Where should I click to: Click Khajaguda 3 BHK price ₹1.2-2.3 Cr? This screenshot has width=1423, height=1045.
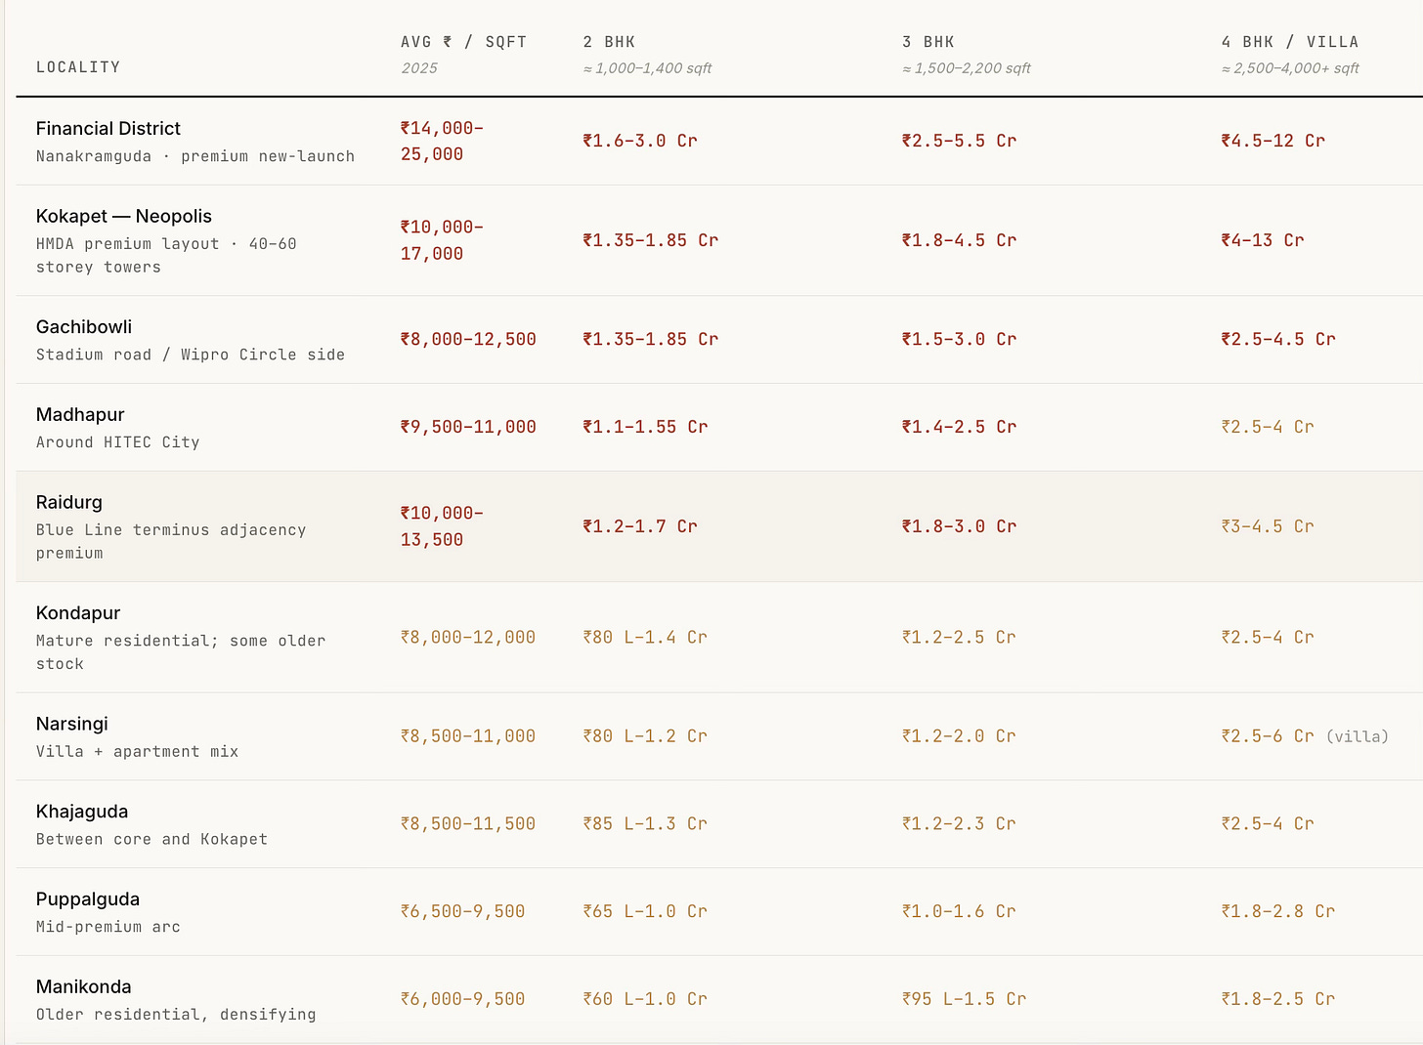960,824
